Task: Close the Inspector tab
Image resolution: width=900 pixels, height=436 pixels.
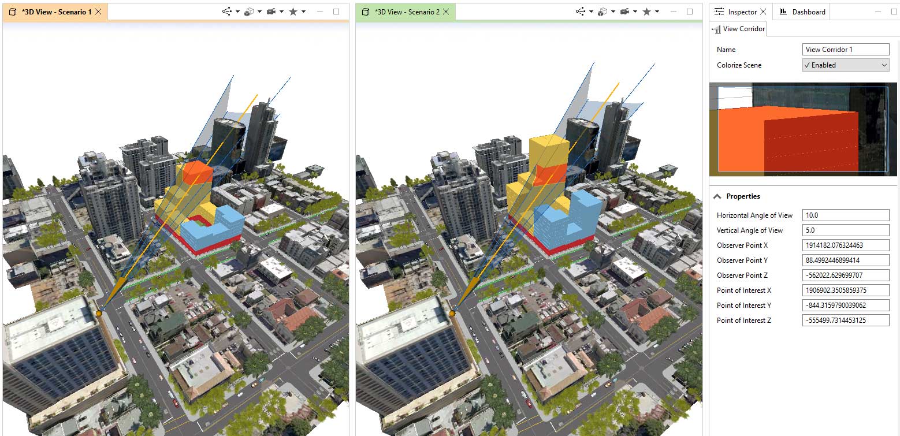Action: (763, 12)
